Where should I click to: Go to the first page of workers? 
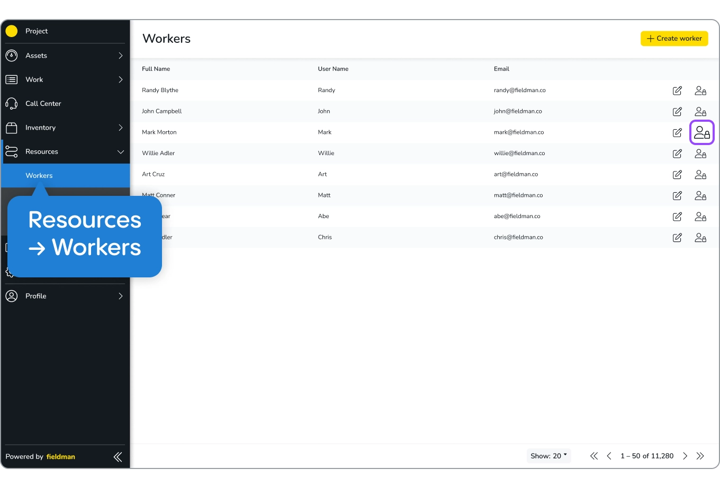[594, 456]
